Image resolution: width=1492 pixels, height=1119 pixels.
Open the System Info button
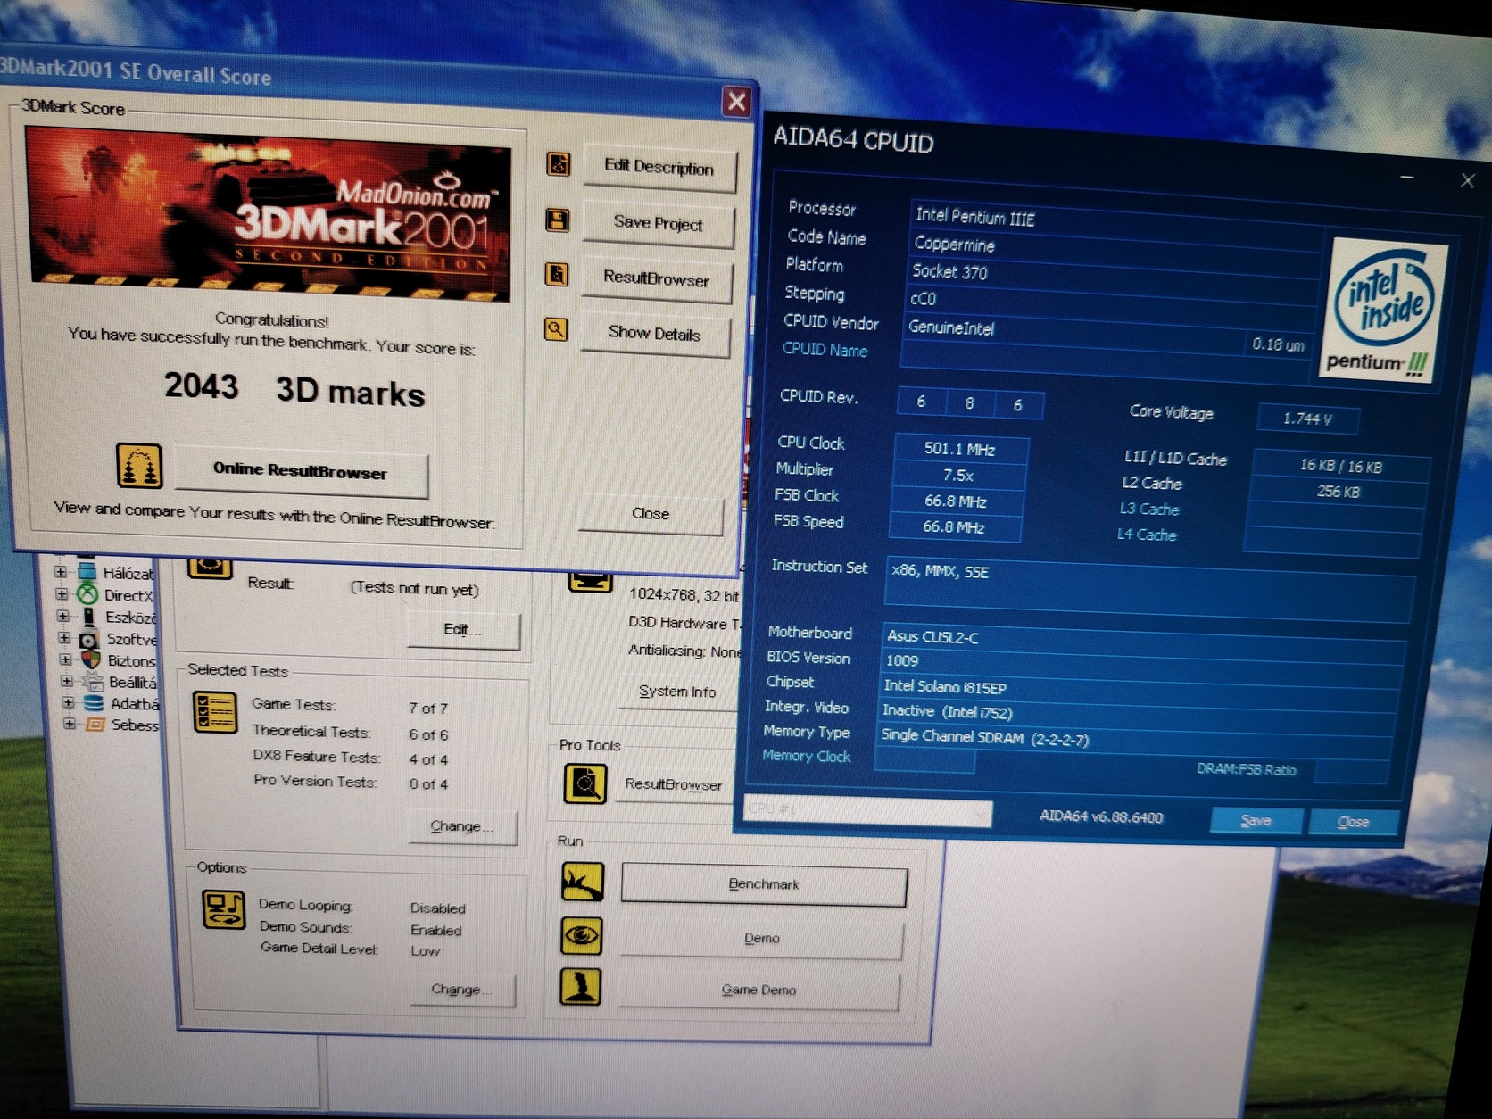tap(677, 692)
